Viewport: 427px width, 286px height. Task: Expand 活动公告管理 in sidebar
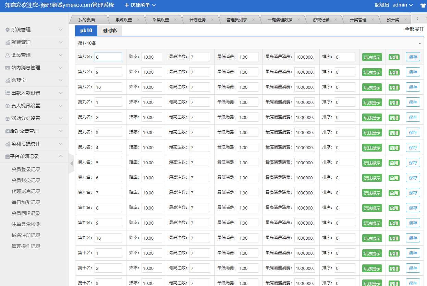click(34, 131)
